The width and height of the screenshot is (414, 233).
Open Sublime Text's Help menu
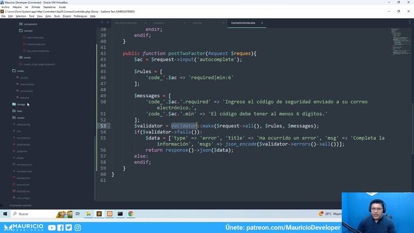tap(93, 16)
